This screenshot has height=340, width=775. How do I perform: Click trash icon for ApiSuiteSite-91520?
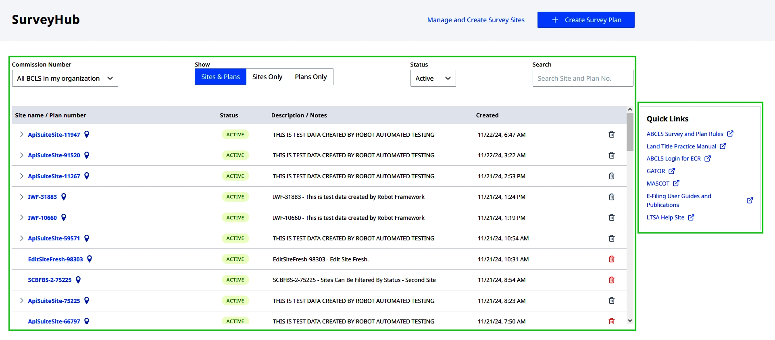(611, 155)
